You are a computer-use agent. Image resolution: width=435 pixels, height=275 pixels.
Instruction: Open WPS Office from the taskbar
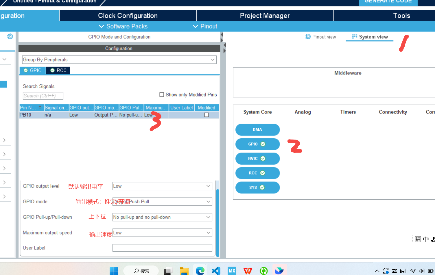coord(248,271)
